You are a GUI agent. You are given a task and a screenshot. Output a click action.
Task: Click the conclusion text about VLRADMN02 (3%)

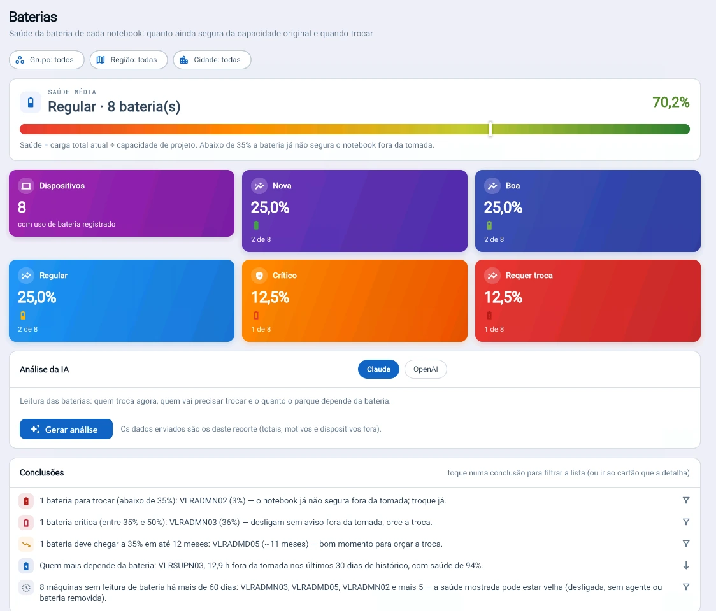pyautogui.click(x=243, y=500)
